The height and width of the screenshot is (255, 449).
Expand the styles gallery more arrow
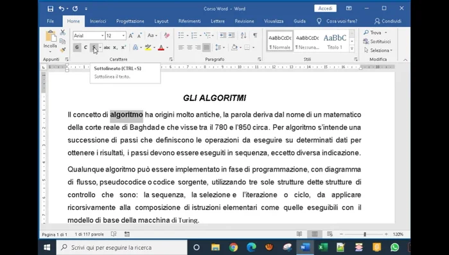352,49
